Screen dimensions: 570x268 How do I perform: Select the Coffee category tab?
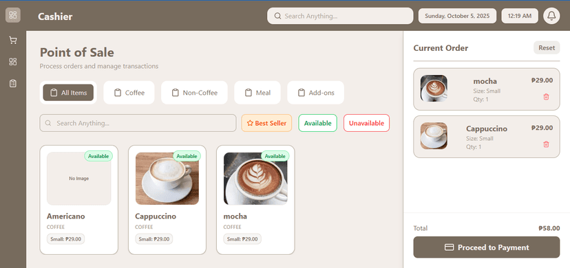pos(129,93)
